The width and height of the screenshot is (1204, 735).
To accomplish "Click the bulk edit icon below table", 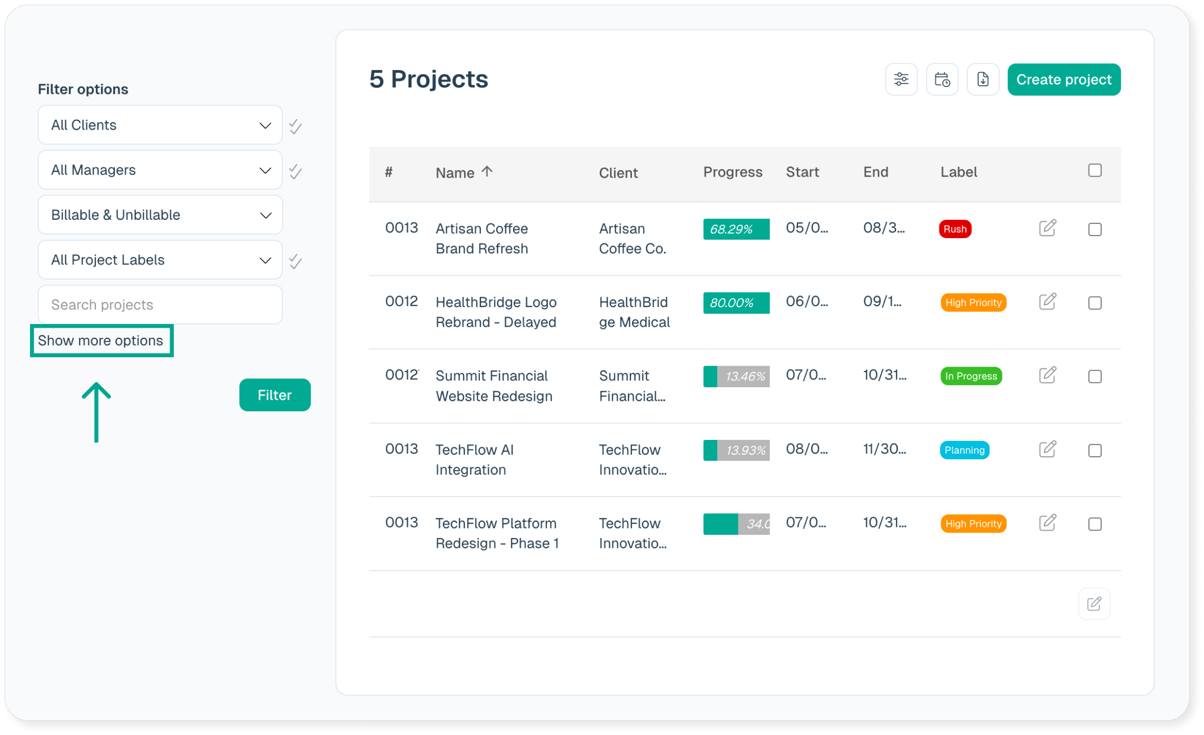I will [x=1094, y=603].
